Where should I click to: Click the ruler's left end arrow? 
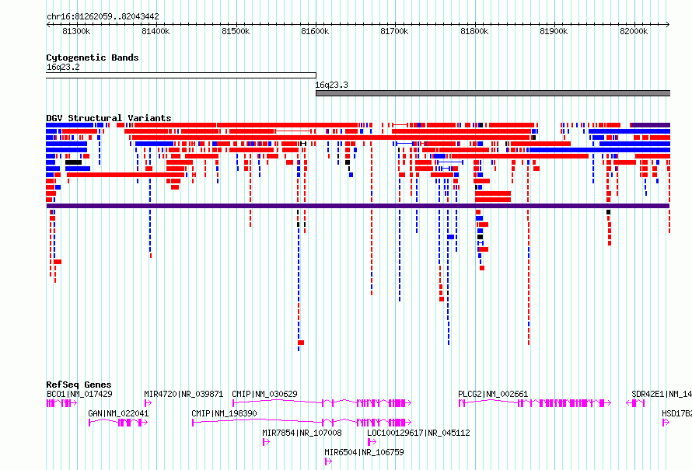(48, 24)
